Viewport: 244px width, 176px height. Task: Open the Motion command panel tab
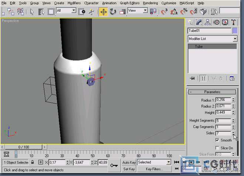(x=216, y=23)
